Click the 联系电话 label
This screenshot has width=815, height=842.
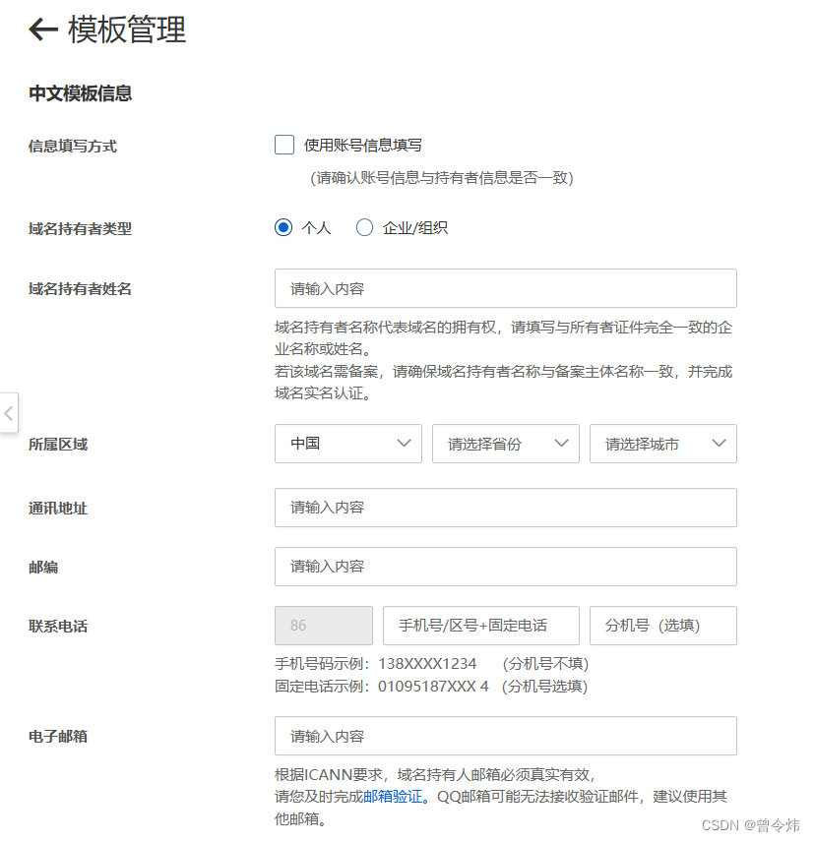(x=58, y=627)
